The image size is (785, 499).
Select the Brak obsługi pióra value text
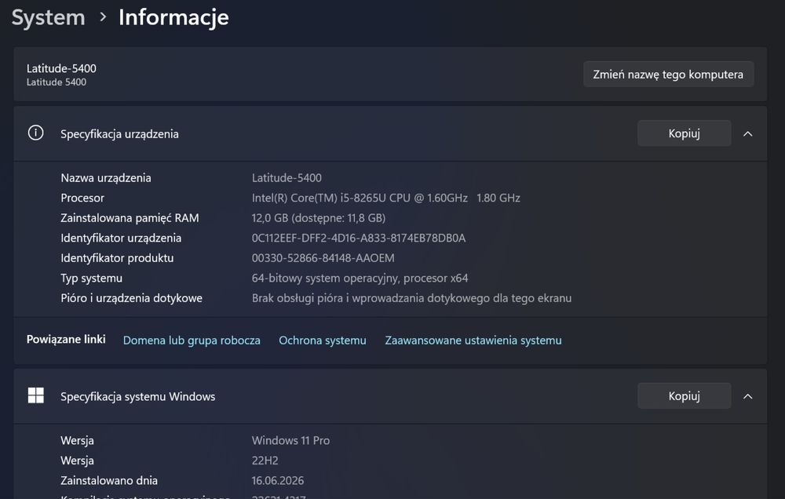pos(411,298)
